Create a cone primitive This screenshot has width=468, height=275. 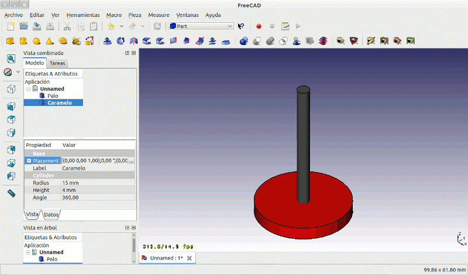[50, 41]
